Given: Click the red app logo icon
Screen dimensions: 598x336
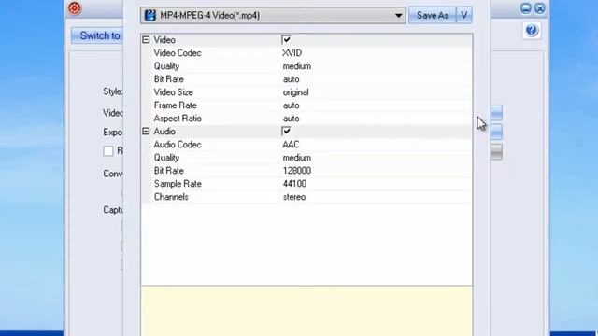Looking at the screenshot, I should (75, 8).
